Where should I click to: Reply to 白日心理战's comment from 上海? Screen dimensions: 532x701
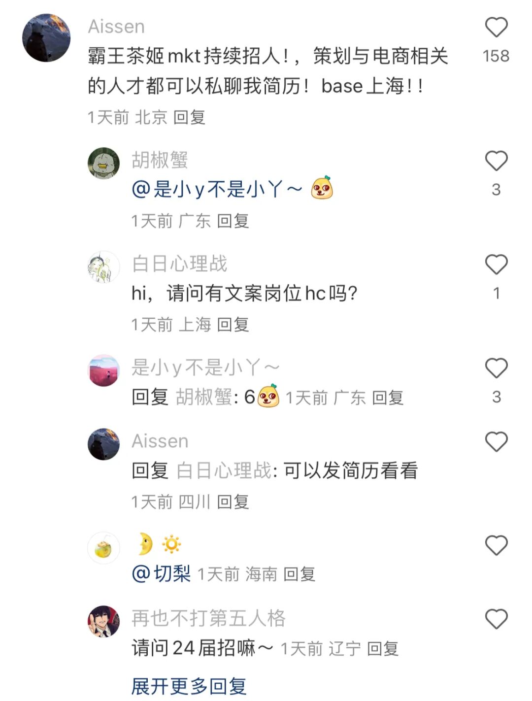pos(233,325)
